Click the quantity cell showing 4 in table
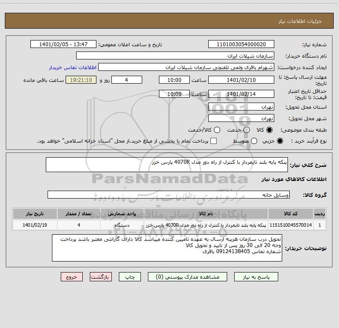Viewport: 339px width, 328px height. (79, 225)
